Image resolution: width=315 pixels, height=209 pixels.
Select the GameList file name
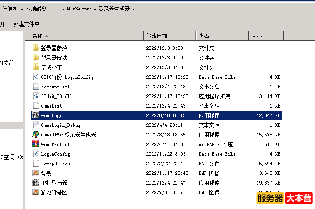(51, 106)
